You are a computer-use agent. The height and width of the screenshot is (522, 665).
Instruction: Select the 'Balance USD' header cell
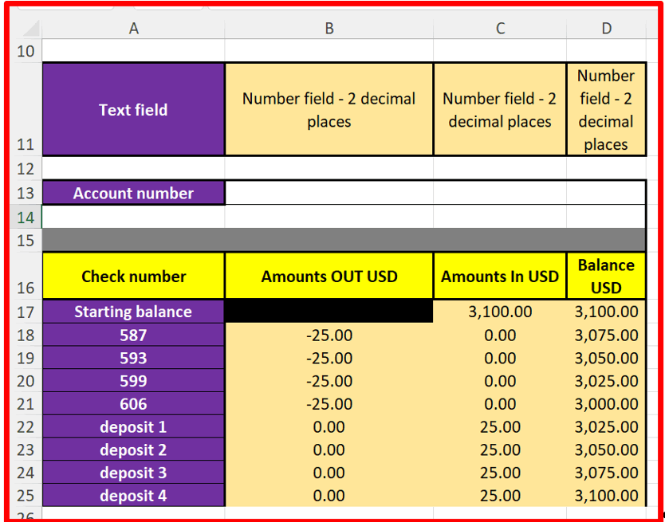(x=607, y=276)
